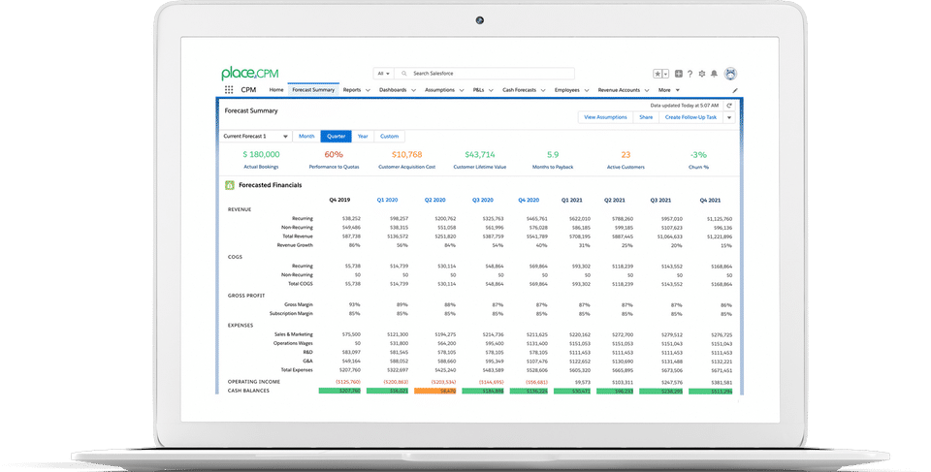The height and width of the screenshot is (472, 931).
Task: Open the P&Ls tab
Action: (478, 90)
